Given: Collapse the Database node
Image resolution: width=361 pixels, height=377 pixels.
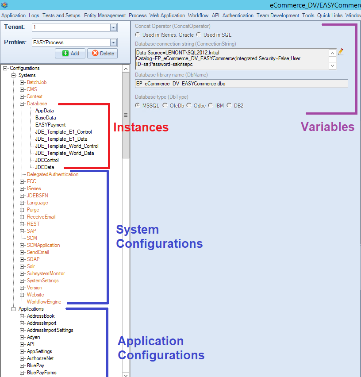Looking at the screenshot, I should [22, 104].
